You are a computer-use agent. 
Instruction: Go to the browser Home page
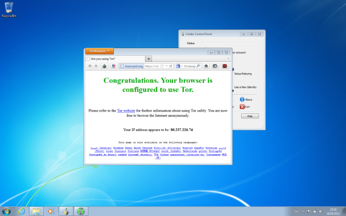pos(206,66)
